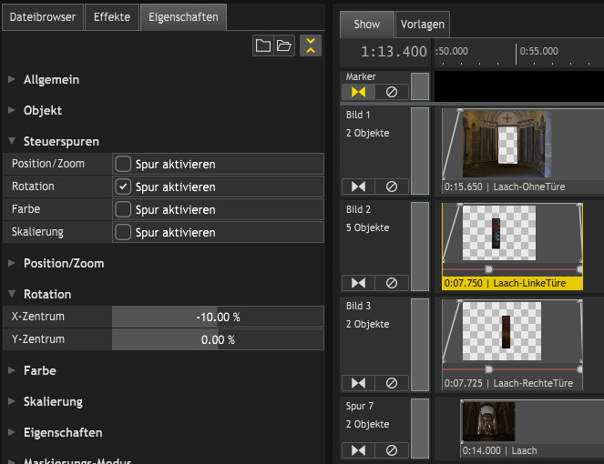The height and width of the screenshot is (464, 604).
Task: Click the yellow collapse-all arrows icon
Action: (x=311, y=45)
